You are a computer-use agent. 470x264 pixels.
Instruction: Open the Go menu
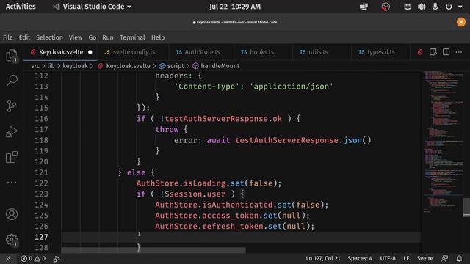pos(93,37)
